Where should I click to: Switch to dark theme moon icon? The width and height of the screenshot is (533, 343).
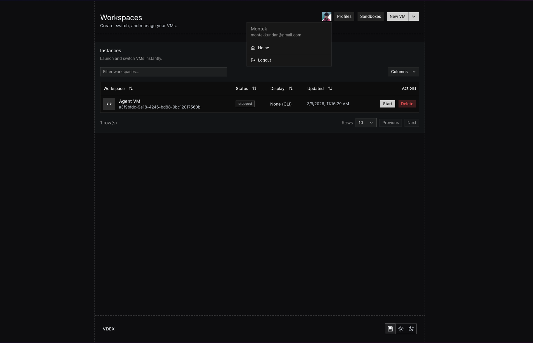point(411,329)
